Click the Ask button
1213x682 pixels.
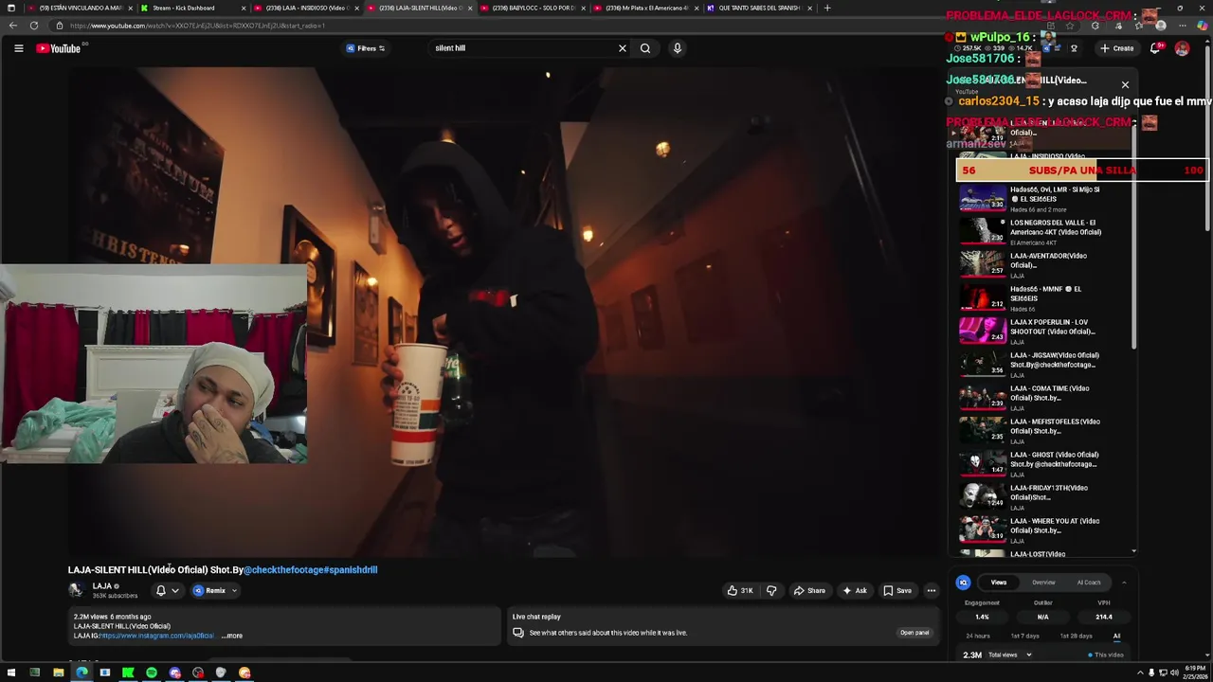pyautogui.click(x=855, y=591)
